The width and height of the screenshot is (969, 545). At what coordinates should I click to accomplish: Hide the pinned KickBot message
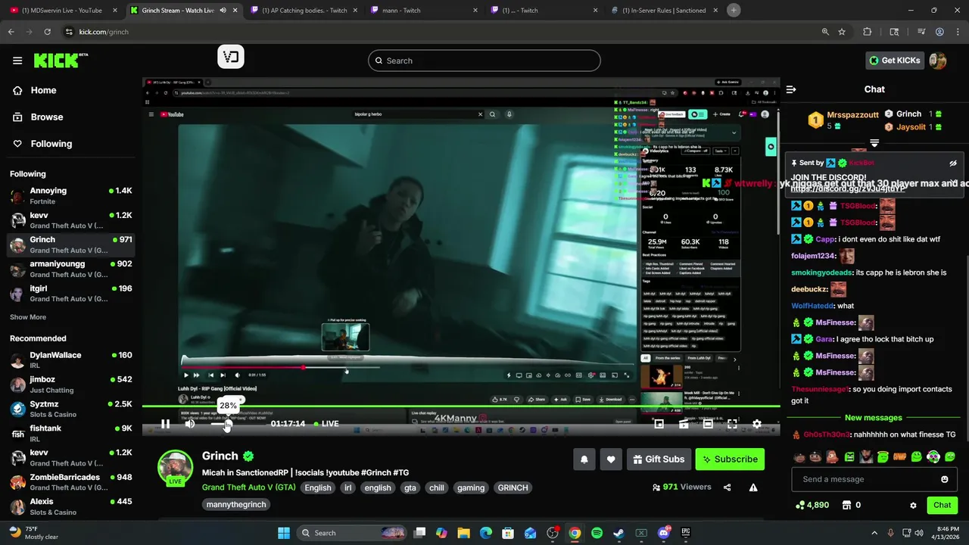tap(953, 163)
